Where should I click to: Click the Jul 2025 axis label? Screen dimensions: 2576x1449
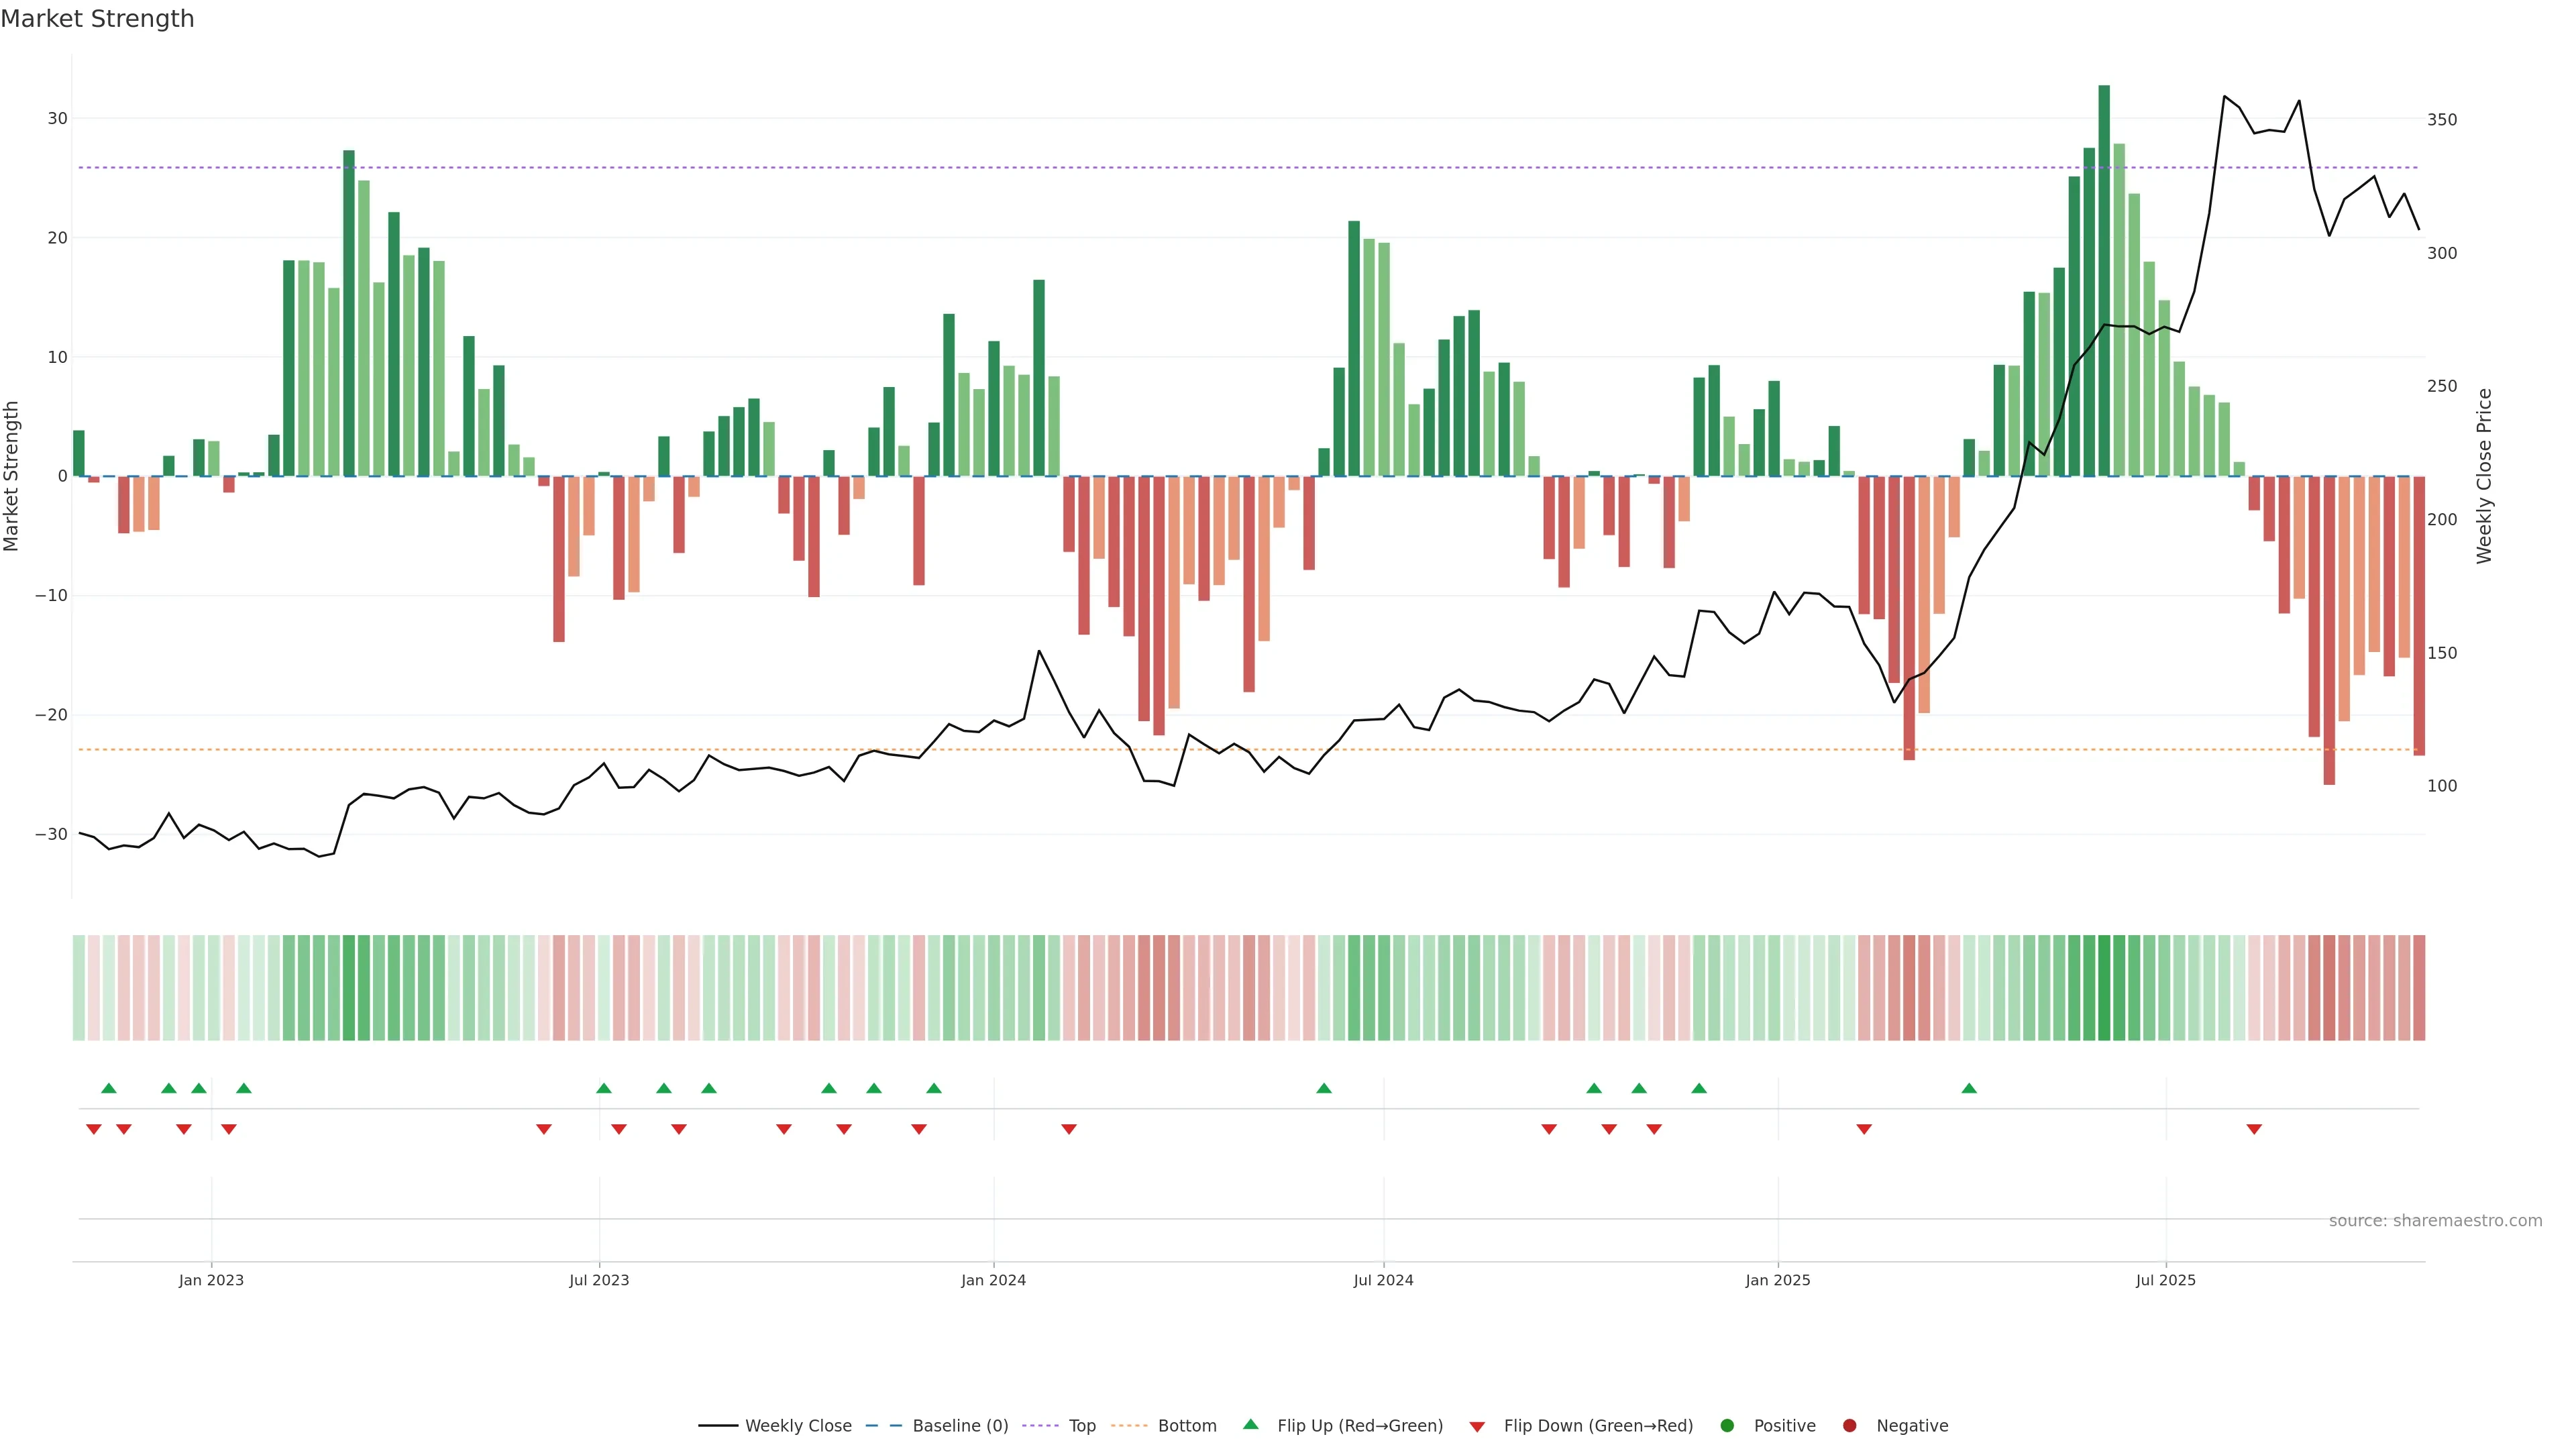[2165, 1280]
